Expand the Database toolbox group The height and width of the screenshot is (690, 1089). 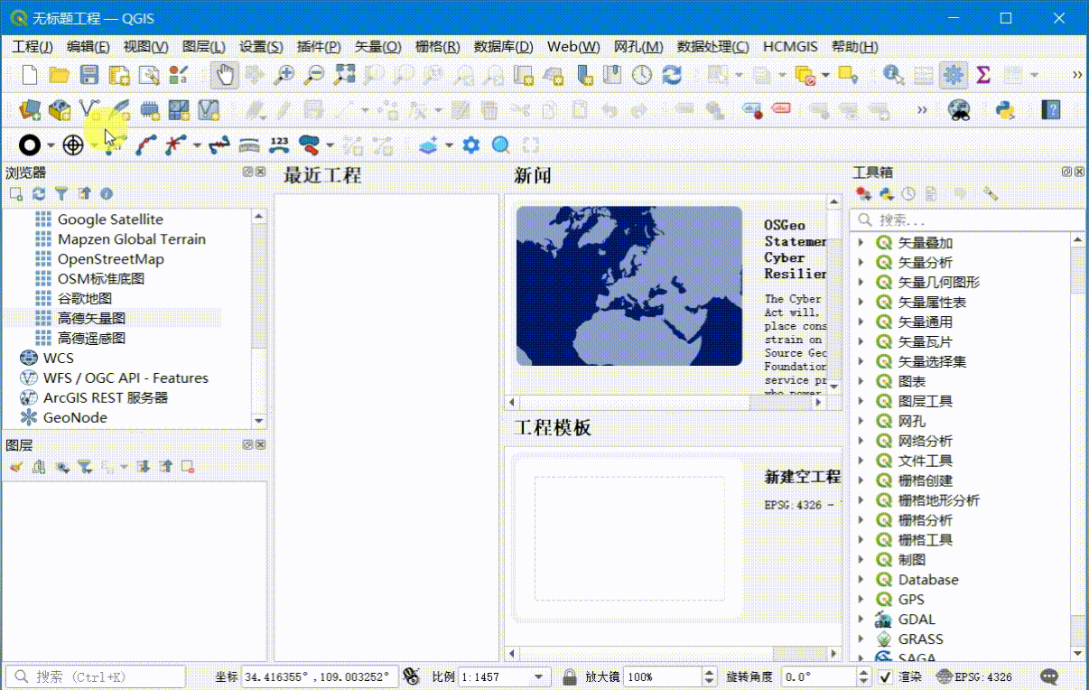coord(861,580)
